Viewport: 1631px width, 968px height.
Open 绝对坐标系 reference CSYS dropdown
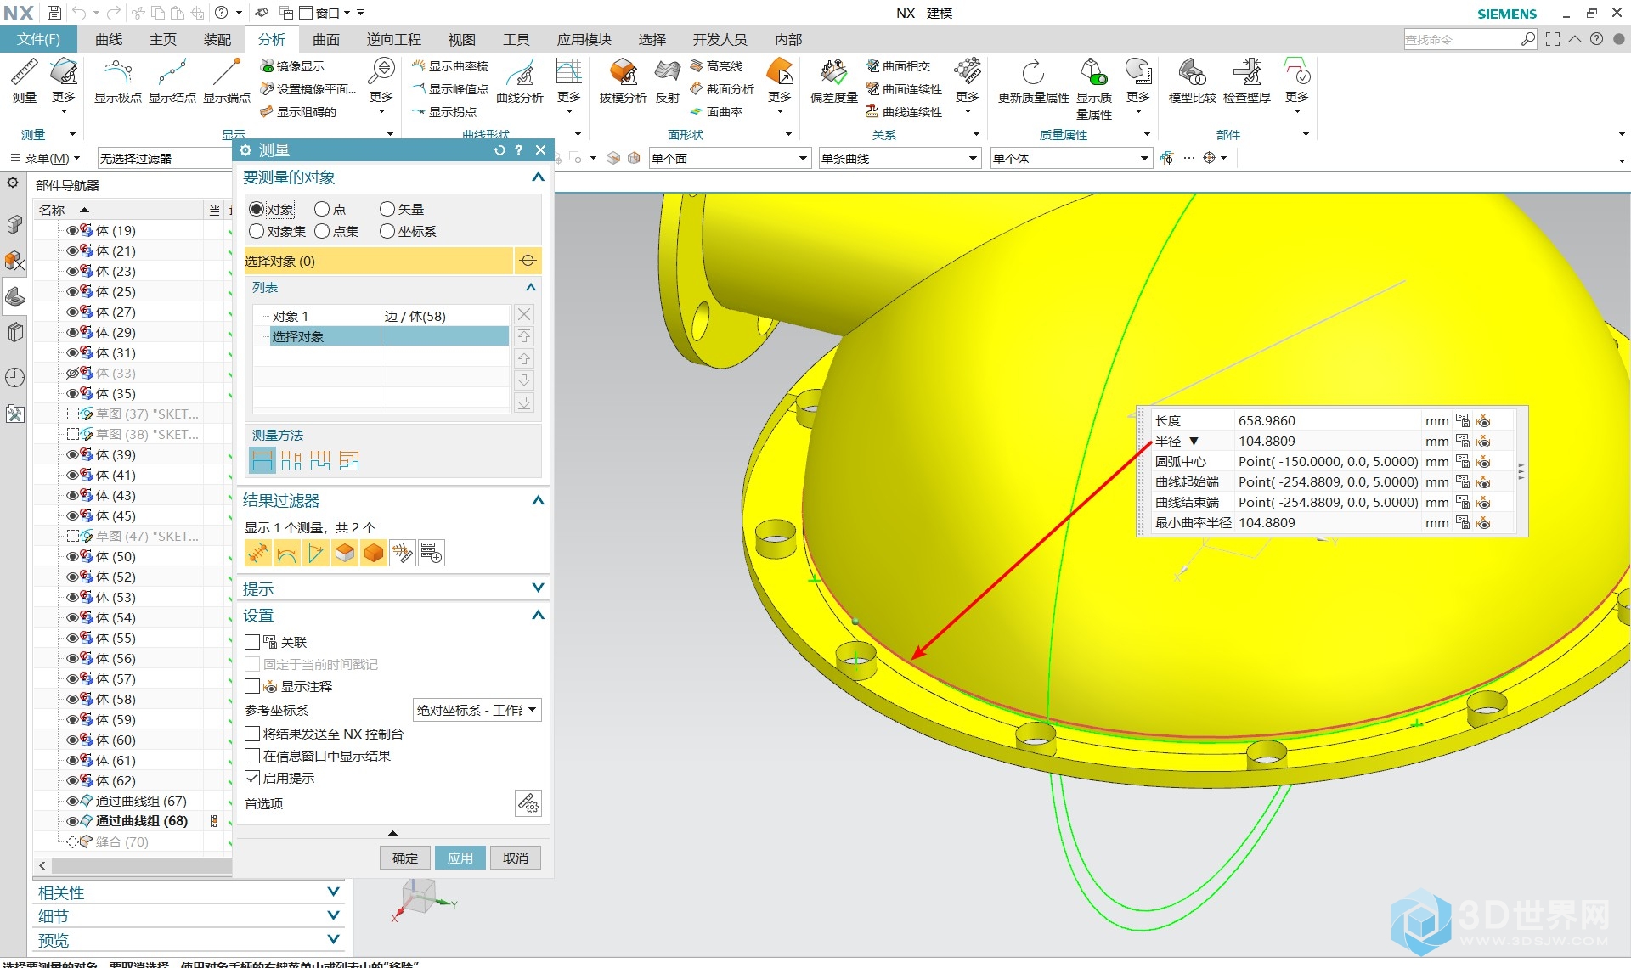point(477,710)
